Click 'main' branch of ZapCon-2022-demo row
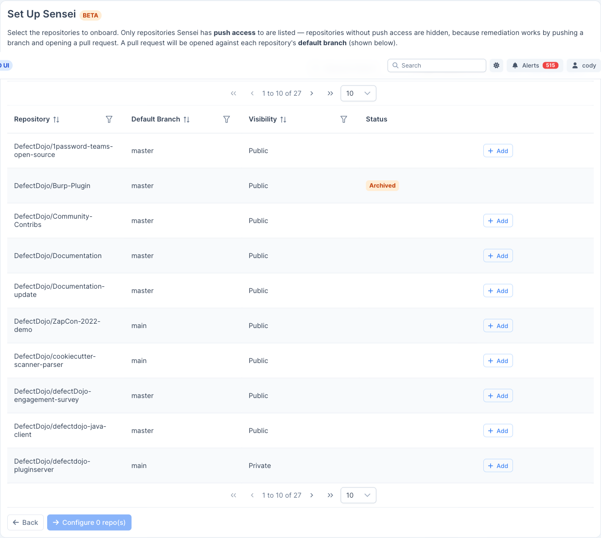Viewport: 601px width, 538px height. point(139,326)
